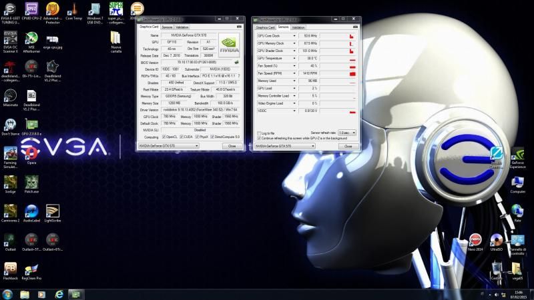Screen dimensions: 534x300
Task: Open the UltraISO desktop shortcut
Action: click(496, 242)
